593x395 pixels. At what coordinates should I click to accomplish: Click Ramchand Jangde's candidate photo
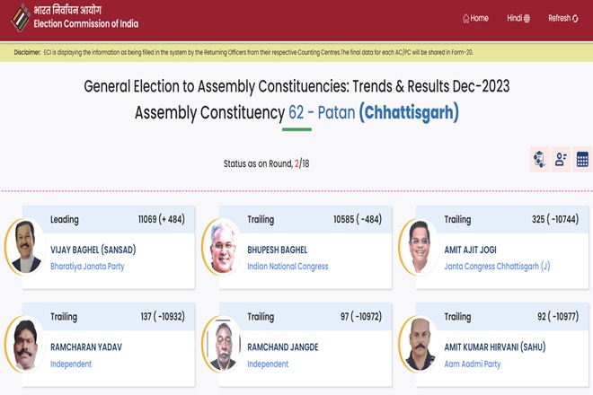[x=221, y=344]
